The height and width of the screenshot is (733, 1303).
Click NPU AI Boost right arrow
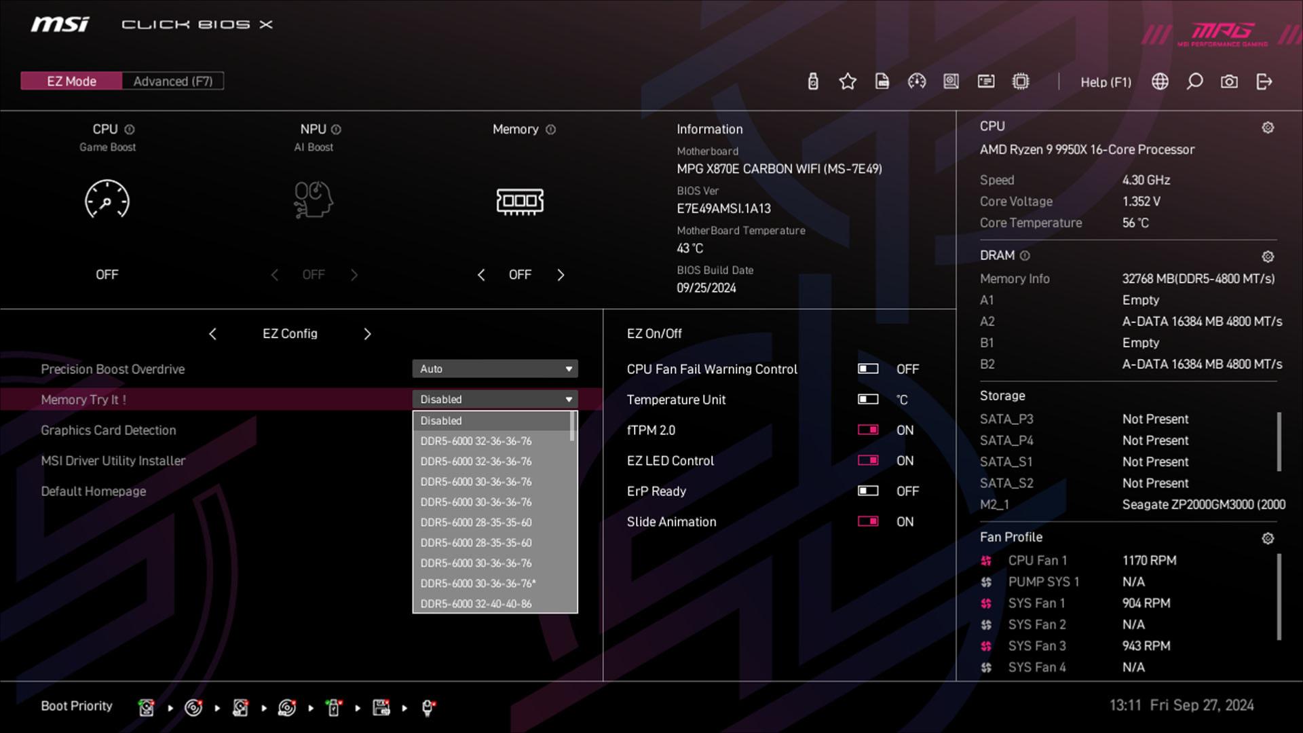[354, 275]
